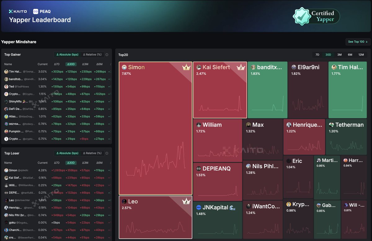Screen dimensions: 372x241
Task: Click ShinyNfts avatar in Top Gainer list
Action: click(x=6, y=102)
